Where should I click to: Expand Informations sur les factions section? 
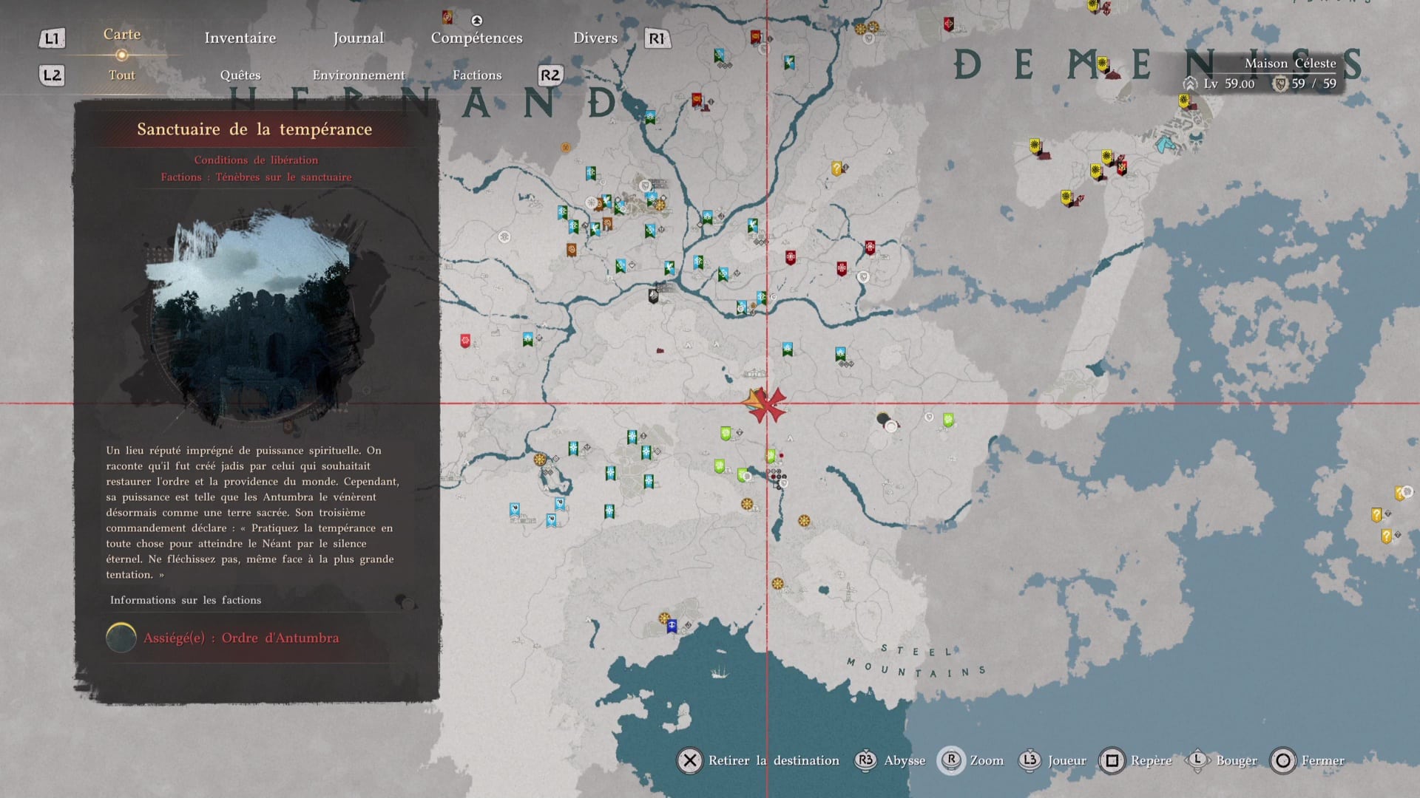click(x=186, y=600)
